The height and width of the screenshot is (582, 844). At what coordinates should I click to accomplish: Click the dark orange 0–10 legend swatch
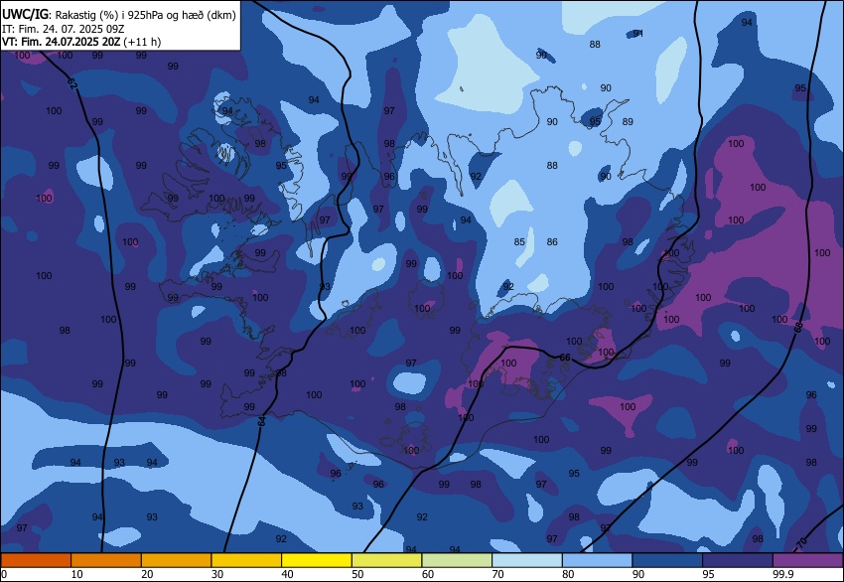tap(36, 560)
